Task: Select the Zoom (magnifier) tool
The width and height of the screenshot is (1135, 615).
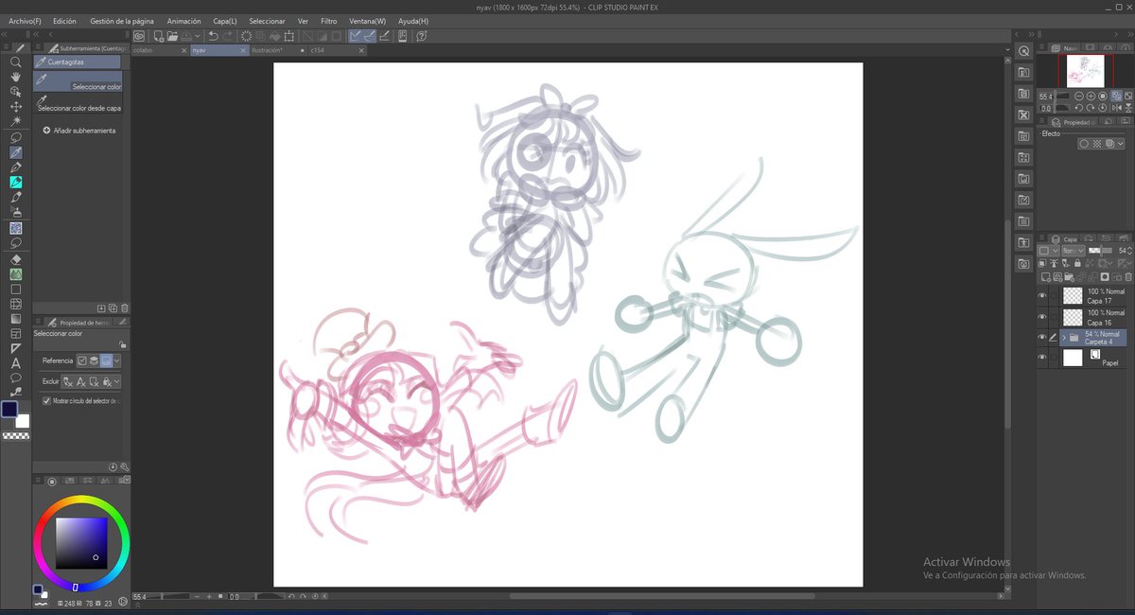Action: coord(16,61)
